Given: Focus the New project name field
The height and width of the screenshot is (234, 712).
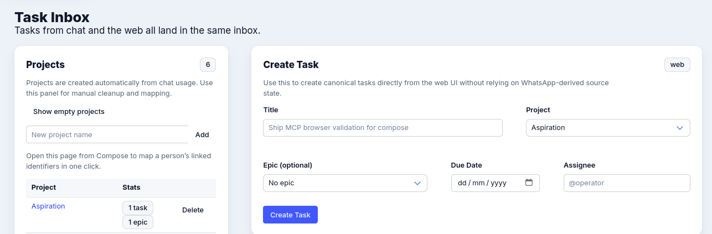Looking at the screenshot, I should click(x=107, y=134).
